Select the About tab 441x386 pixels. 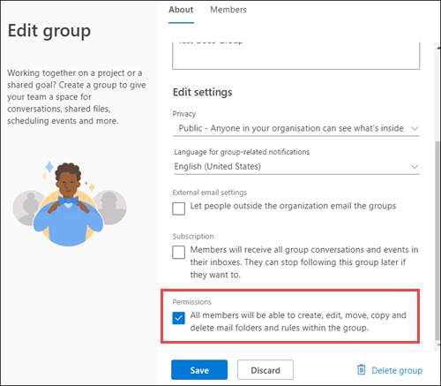point(181,10)
